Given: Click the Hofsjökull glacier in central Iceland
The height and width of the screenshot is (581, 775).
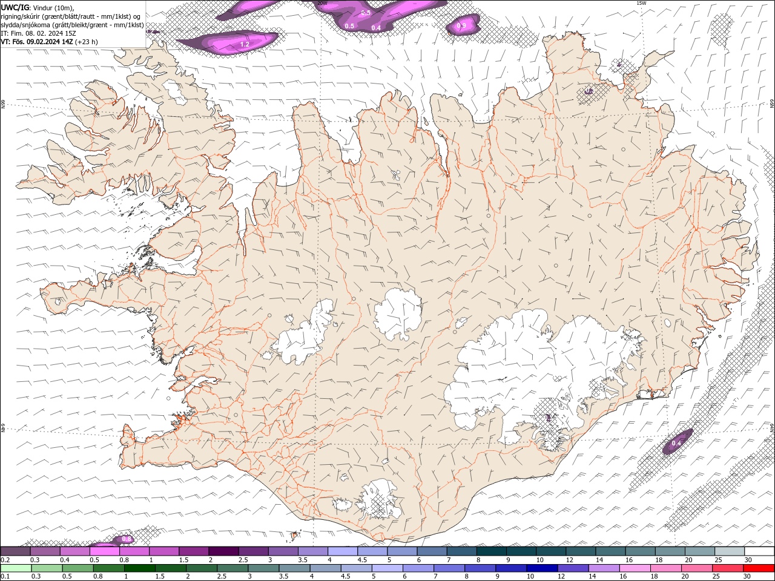Looking at the screenshot, I should pos(398,313).
